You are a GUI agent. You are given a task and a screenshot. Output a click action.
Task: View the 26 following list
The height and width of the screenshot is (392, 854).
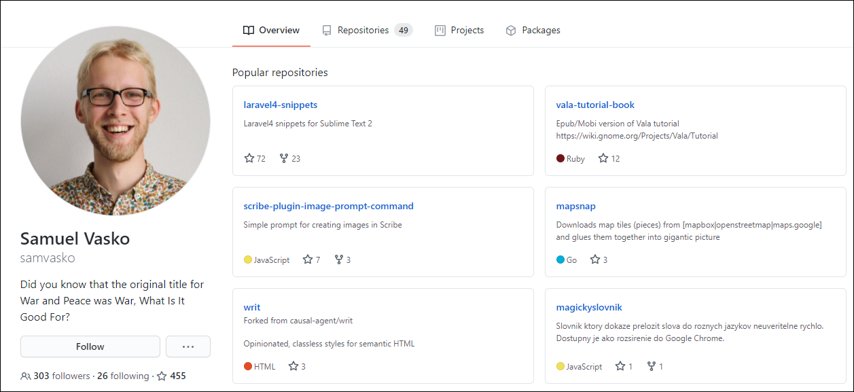pyautogui.click(x=123, y=376)
